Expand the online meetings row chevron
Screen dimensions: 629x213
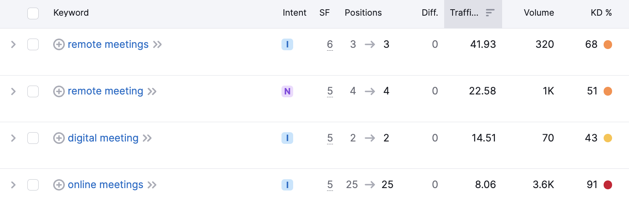[13, 185]
